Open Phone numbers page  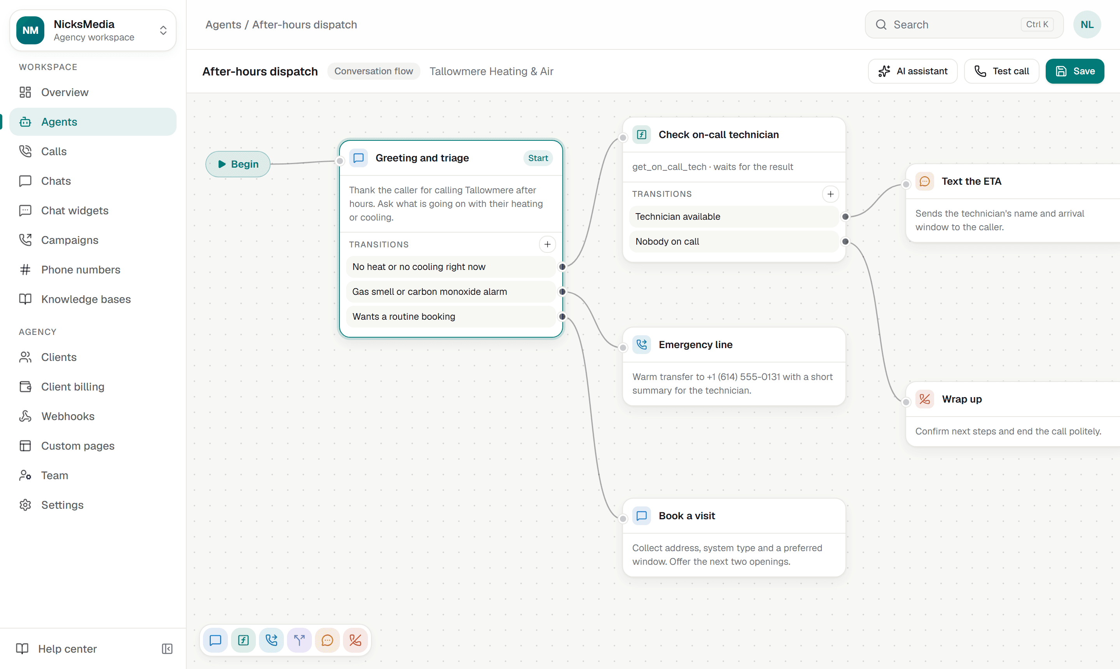click(93, 269)
